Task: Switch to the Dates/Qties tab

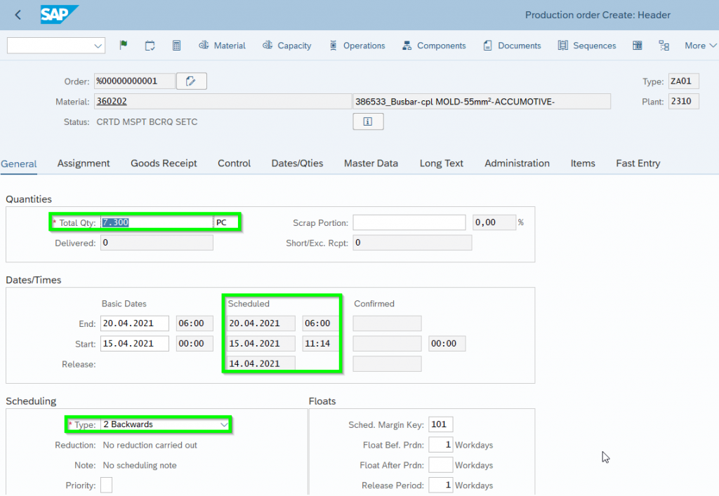Action: [x=297, y=163]
